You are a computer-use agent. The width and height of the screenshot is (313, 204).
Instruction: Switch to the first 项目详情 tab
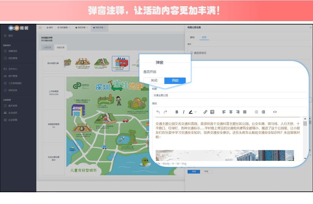click(x=80, y=28)
